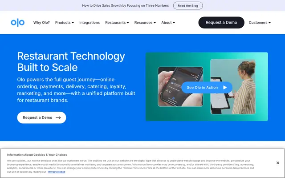Click the arrow icon in hero Request a Demo
This screenshot has height=178, width=285.
pos(58,117)
